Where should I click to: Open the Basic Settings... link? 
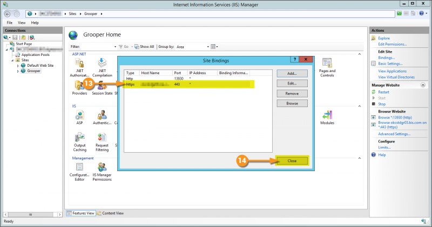coord(390,63)
